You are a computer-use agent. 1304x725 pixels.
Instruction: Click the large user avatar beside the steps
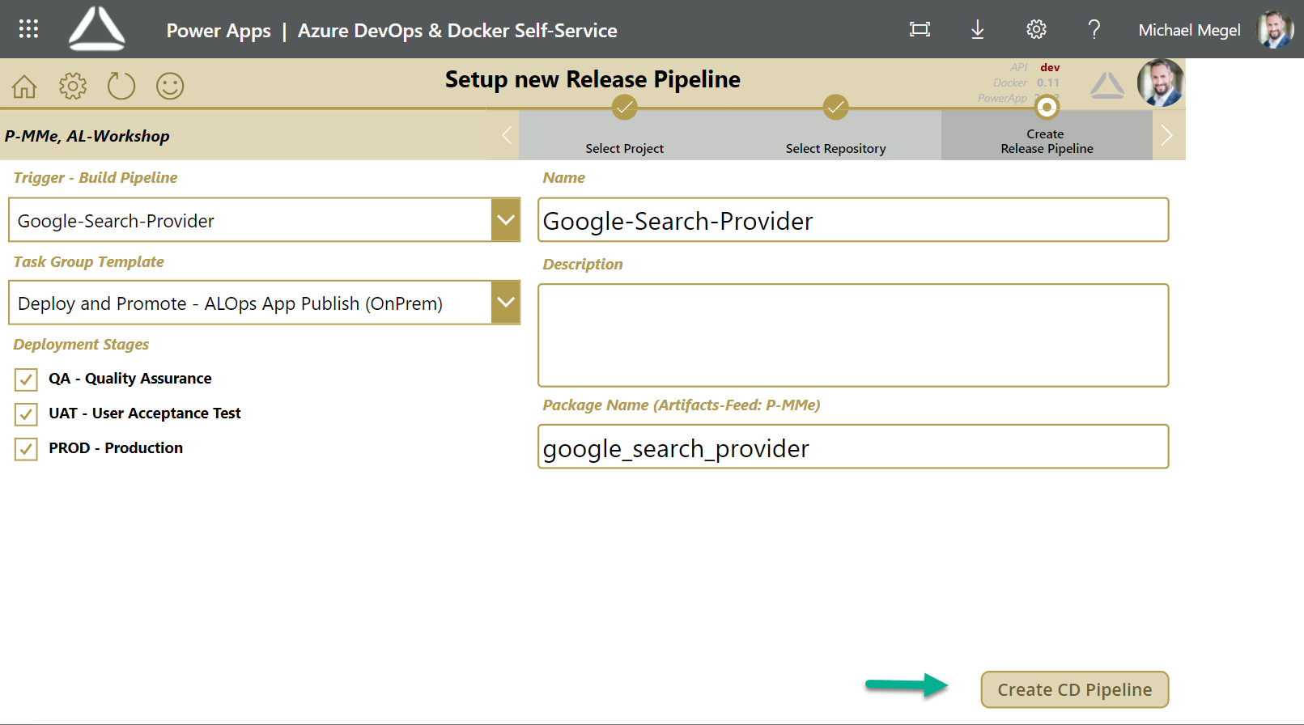1161,83
